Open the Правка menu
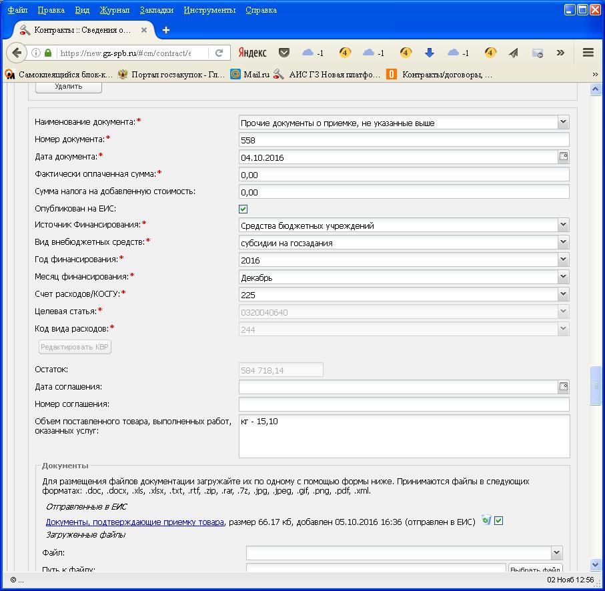The width and height of the screenshot is (605, 591). tap(51, 10)
